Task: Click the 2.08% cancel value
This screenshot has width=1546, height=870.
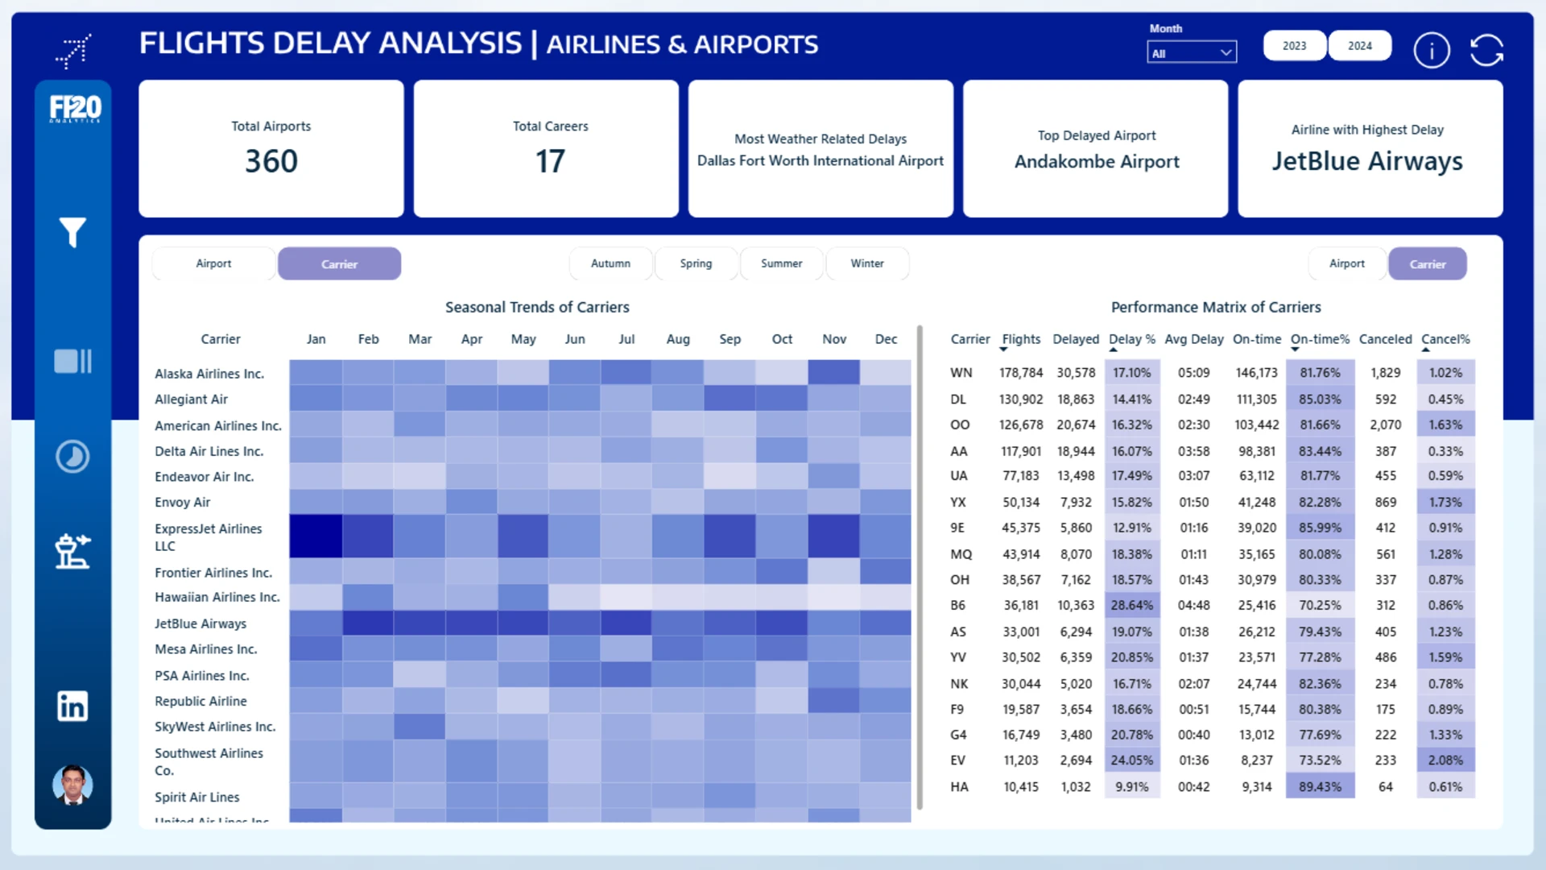Action: coord(1445,760)
